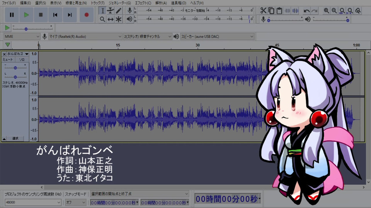Open the スナップモード オフ dropdown

[x=76, y=202]
